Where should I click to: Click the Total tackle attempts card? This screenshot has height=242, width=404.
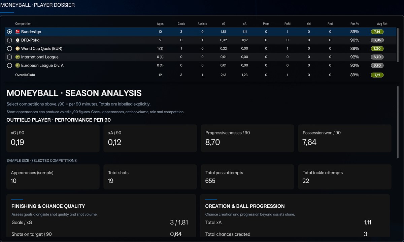click(345, 177)
